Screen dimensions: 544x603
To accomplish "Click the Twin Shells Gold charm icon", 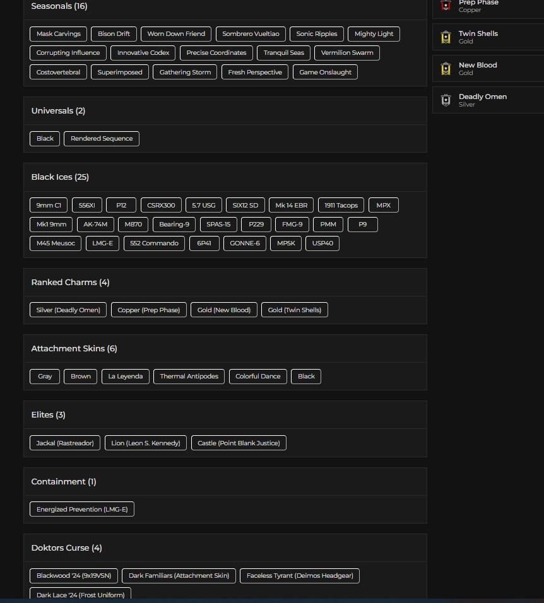I will [446, 37].
